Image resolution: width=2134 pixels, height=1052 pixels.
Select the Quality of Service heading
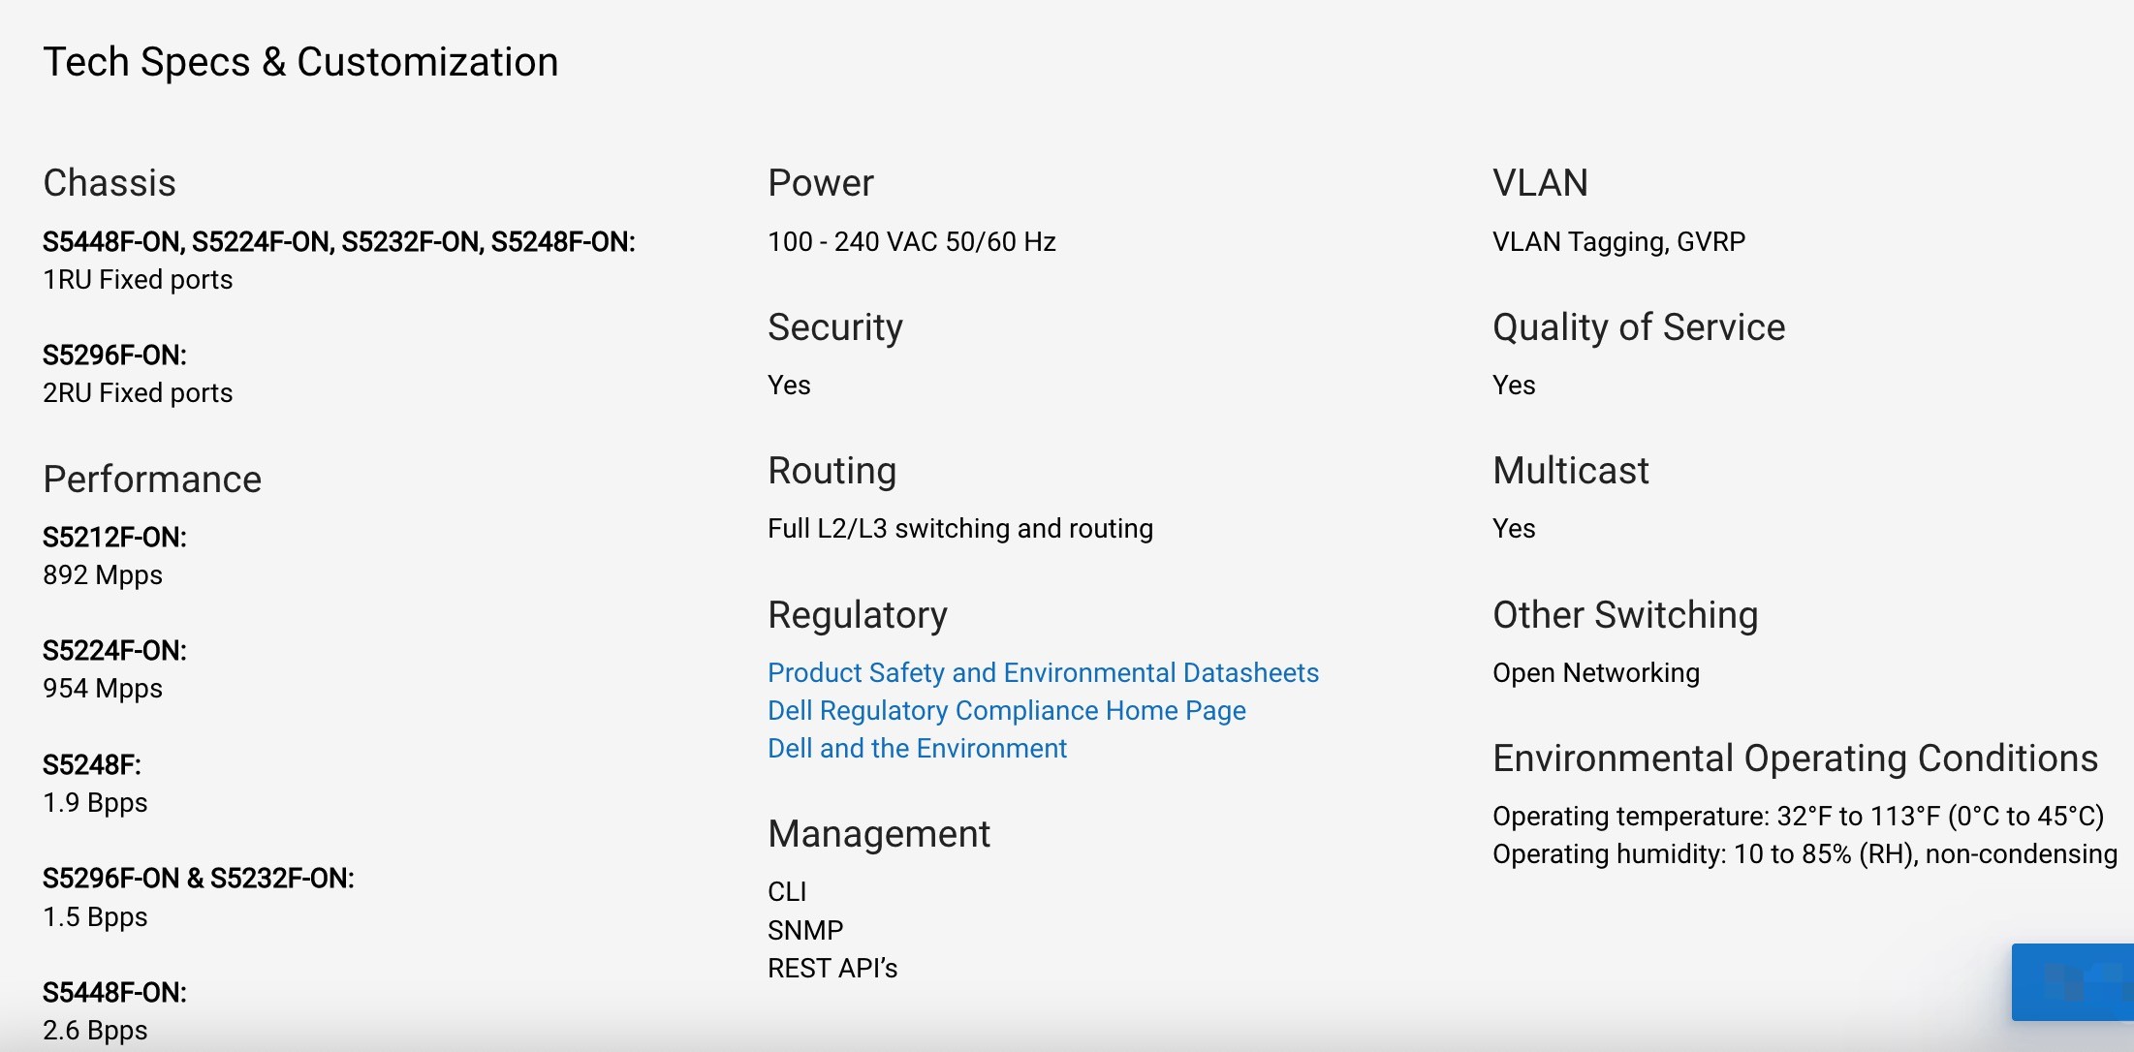pos(1639,327)
